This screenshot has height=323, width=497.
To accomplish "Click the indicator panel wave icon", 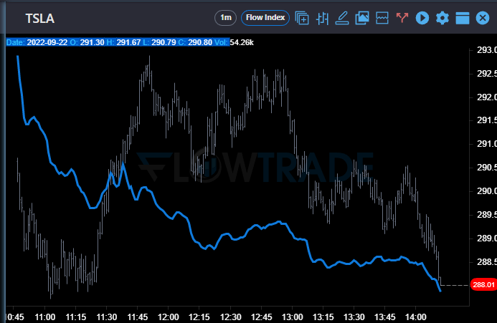I will click(x=382, y=18).
